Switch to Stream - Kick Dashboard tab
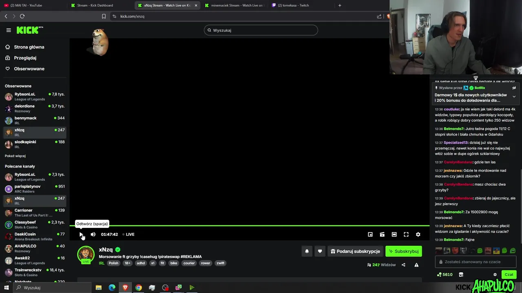 click(100, 5)
